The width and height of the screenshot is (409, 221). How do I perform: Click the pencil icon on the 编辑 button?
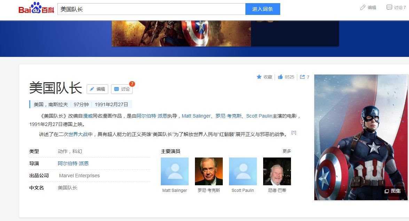click(93, 89)
